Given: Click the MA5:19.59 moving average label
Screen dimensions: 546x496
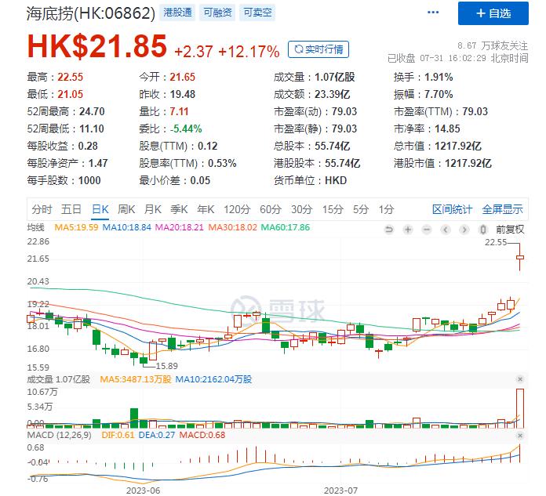Looking at the screenshot, I should pyautogui.click(x=76, y=227).
